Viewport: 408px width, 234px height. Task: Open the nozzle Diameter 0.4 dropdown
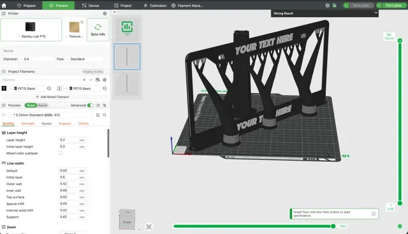click(37, 59)
